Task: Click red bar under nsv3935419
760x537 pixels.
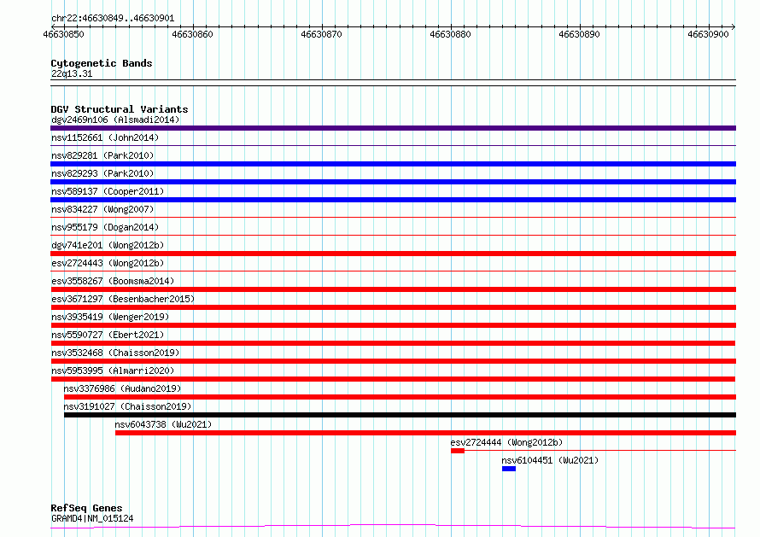Action: pyautogui.click(x=393, y=325)
